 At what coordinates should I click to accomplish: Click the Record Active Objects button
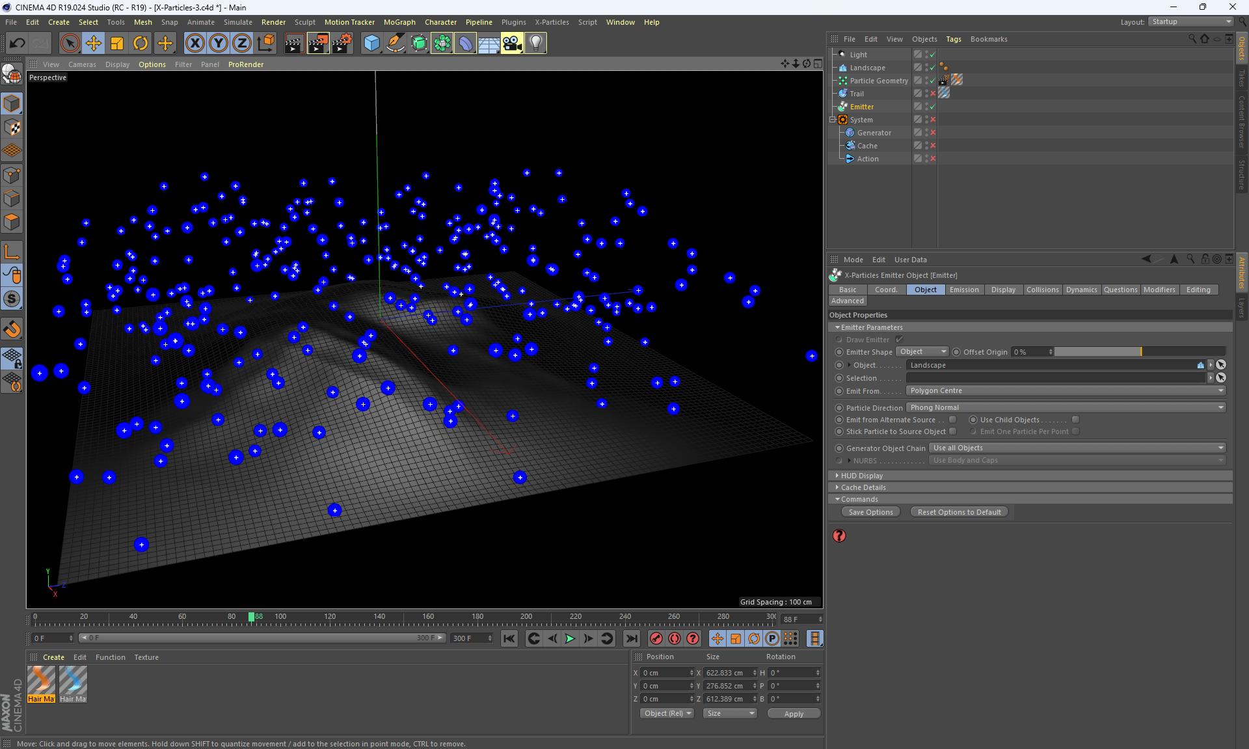point(656,638)
